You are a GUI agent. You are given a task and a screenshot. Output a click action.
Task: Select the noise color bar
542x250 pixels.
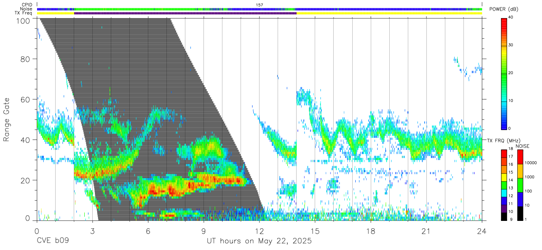520,185
